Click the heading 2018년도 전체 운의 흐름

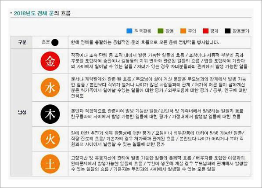pos(42,13)
